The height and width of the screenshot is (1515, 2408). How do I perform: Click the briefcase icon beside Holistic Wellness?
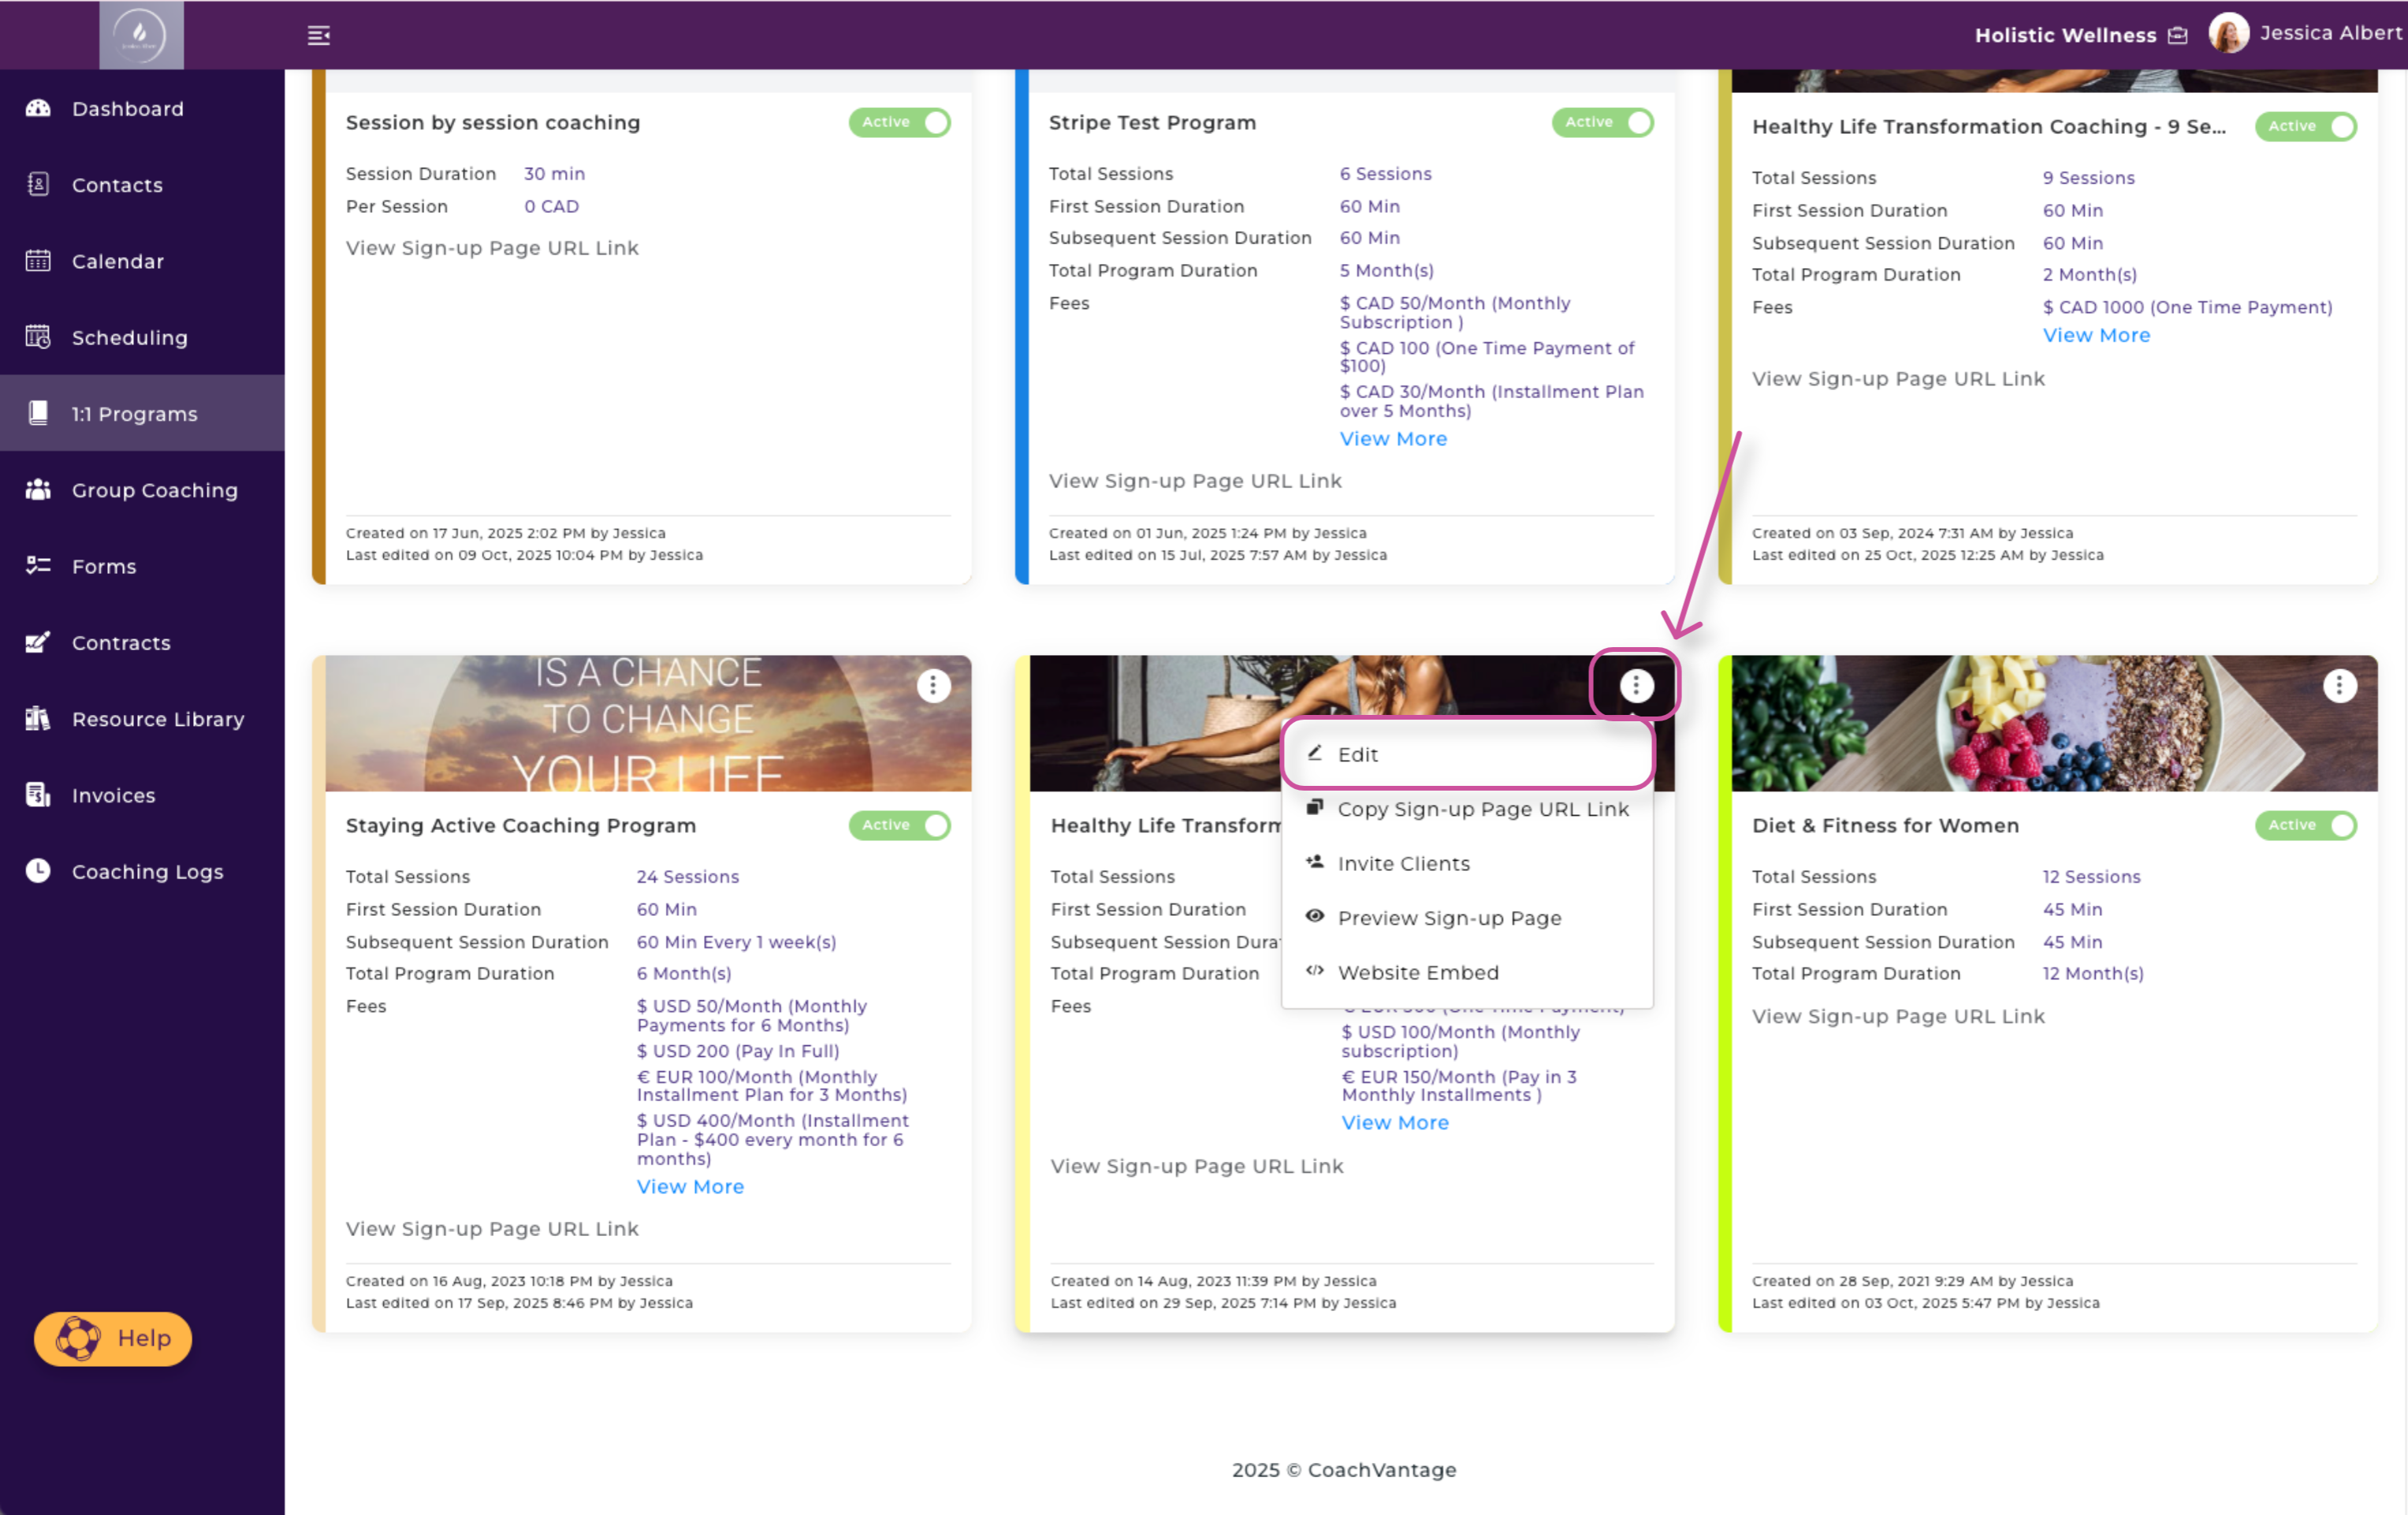[x=2177, y=36]
